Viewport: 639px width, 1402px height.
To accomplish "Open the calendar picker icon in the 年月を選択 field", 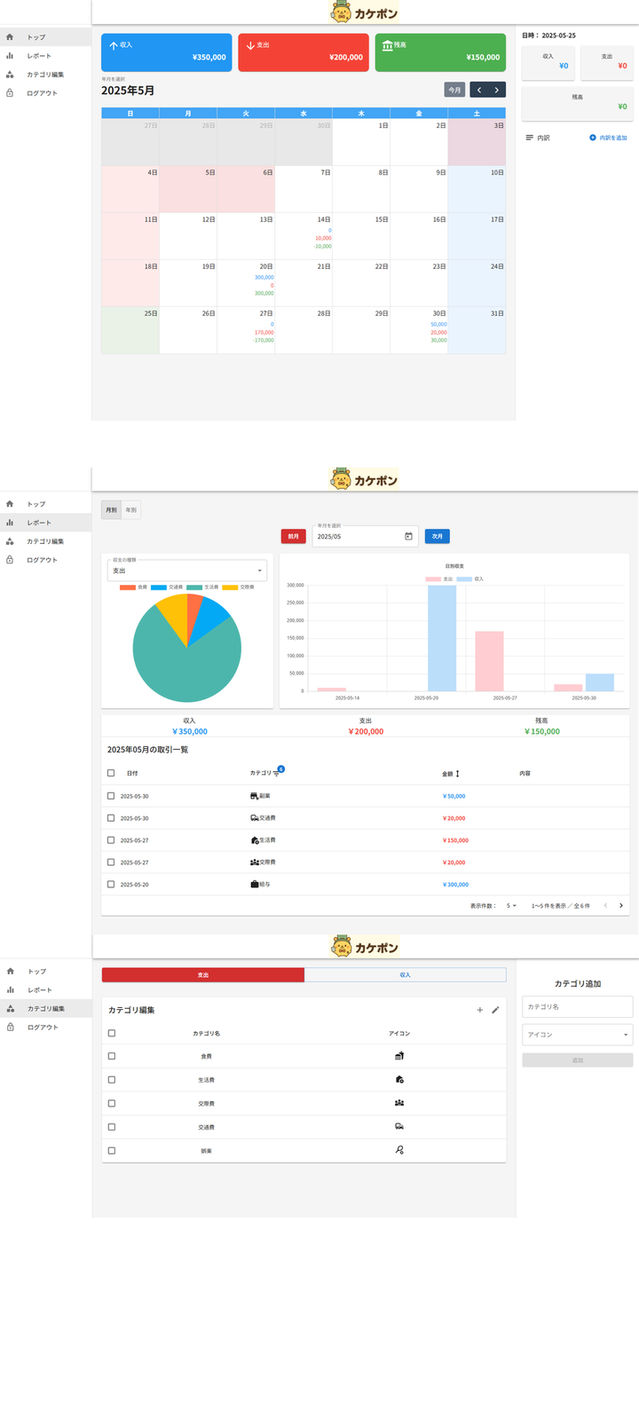I will tap(408, 536).
